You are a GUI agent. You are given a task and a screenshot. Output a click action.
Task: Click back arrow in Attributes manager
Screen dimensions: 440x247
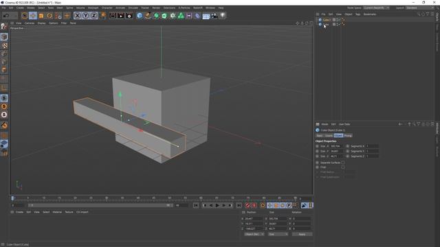400,124
